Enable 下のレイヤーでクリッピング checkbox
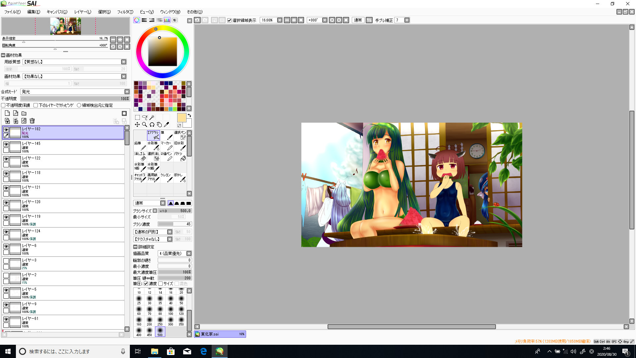The width and height of the screenshot is (636, 358). point(36,105)
